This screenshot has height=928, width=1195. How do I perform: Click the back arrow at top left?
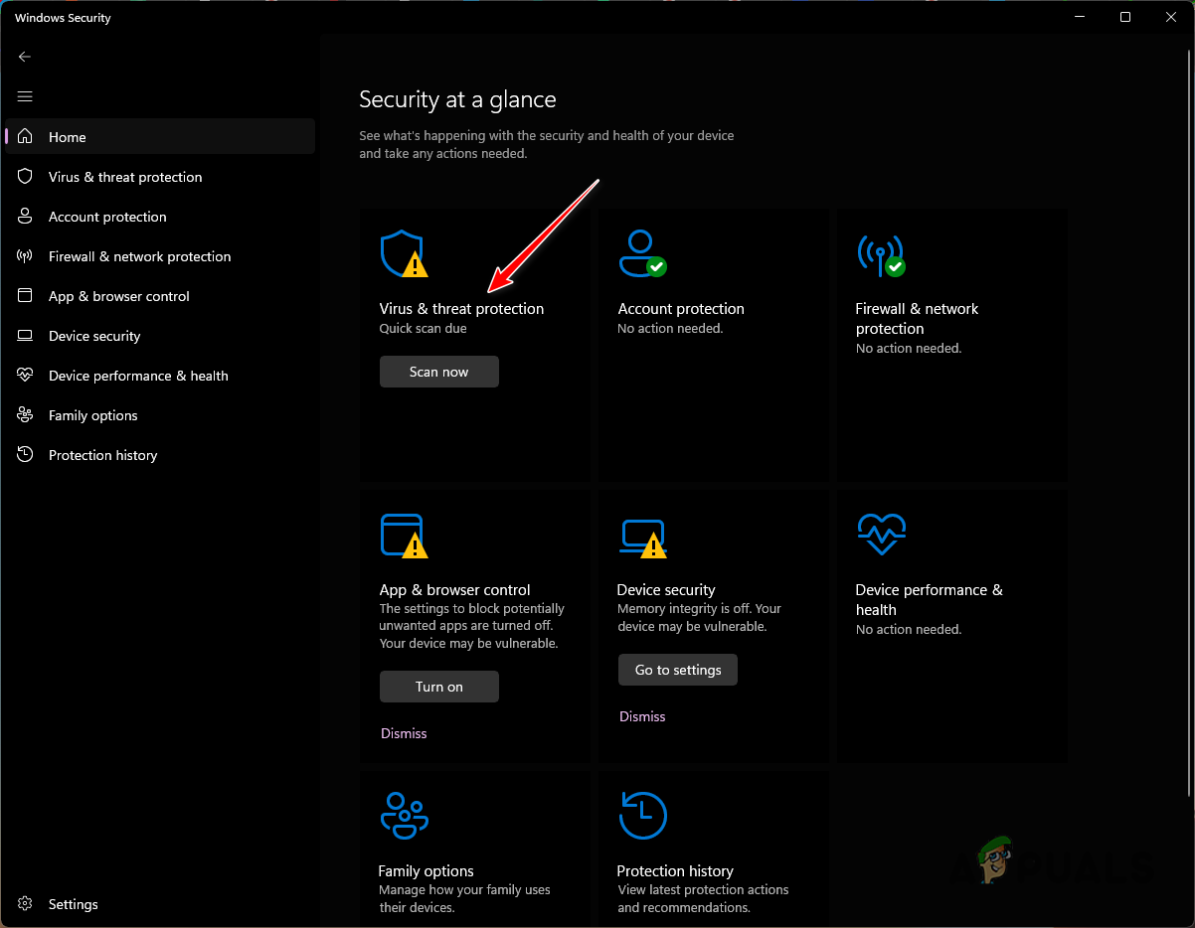(x=24, y=57)
